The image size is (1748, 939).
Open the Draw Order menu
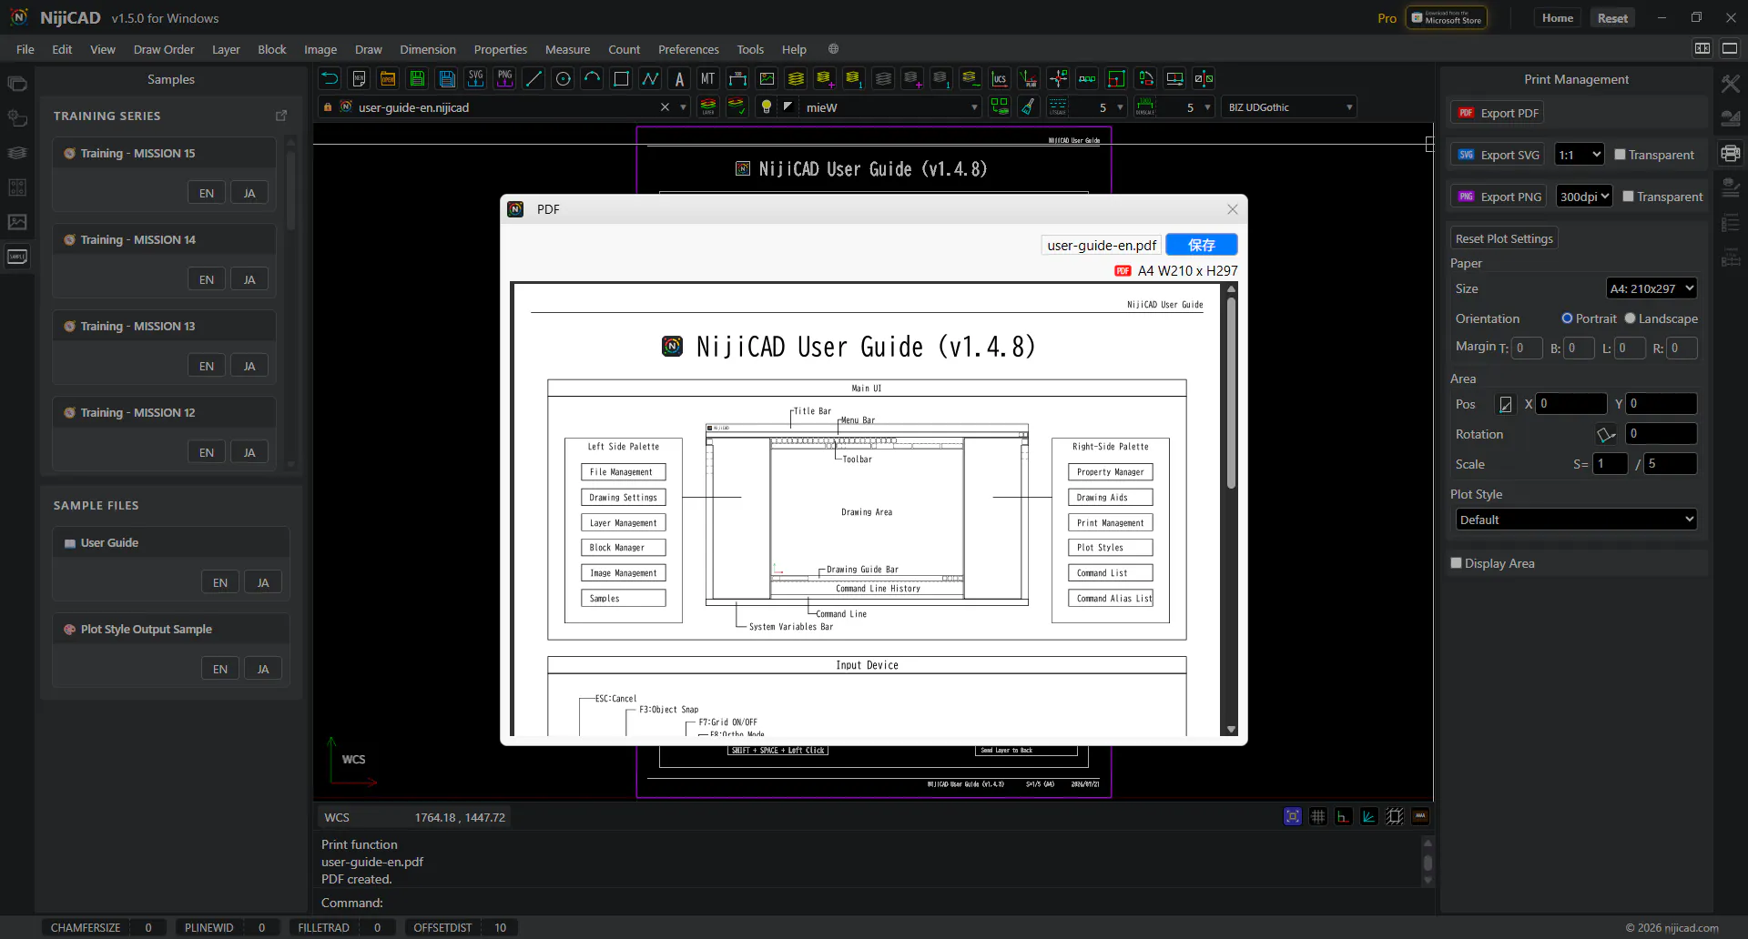[164, 49]
